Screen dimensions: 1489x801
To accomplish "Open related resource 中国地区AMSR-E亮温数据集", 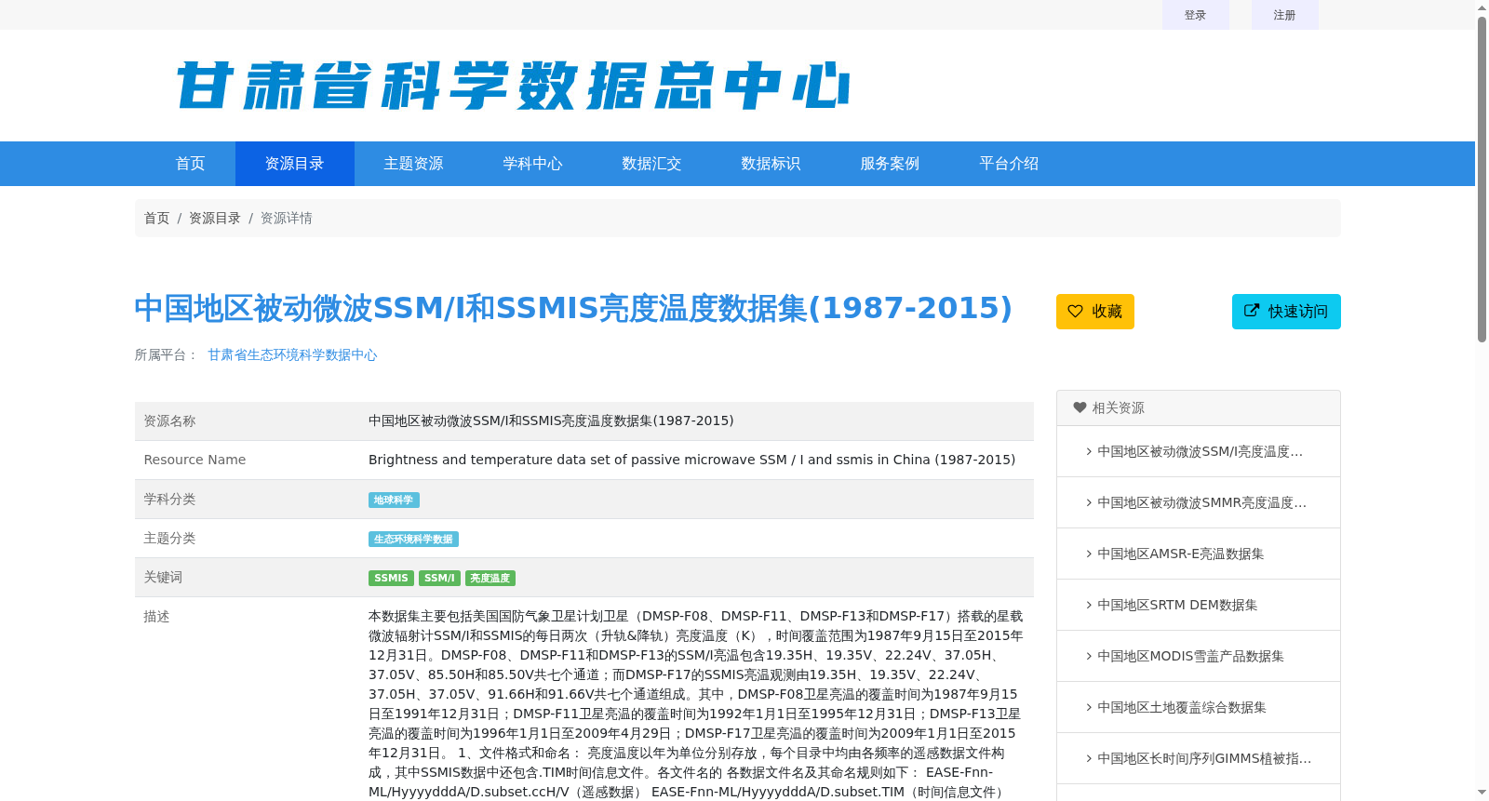I will tap(1180, 554).
